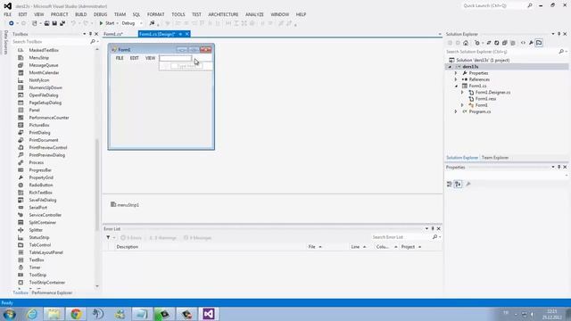Expand the Properties node in Solution Explorer
571x321 pixels.
point(456,73)
